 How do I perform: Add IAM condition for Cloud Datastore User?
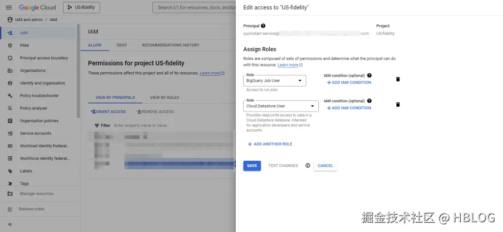click(x=349, y=108)
